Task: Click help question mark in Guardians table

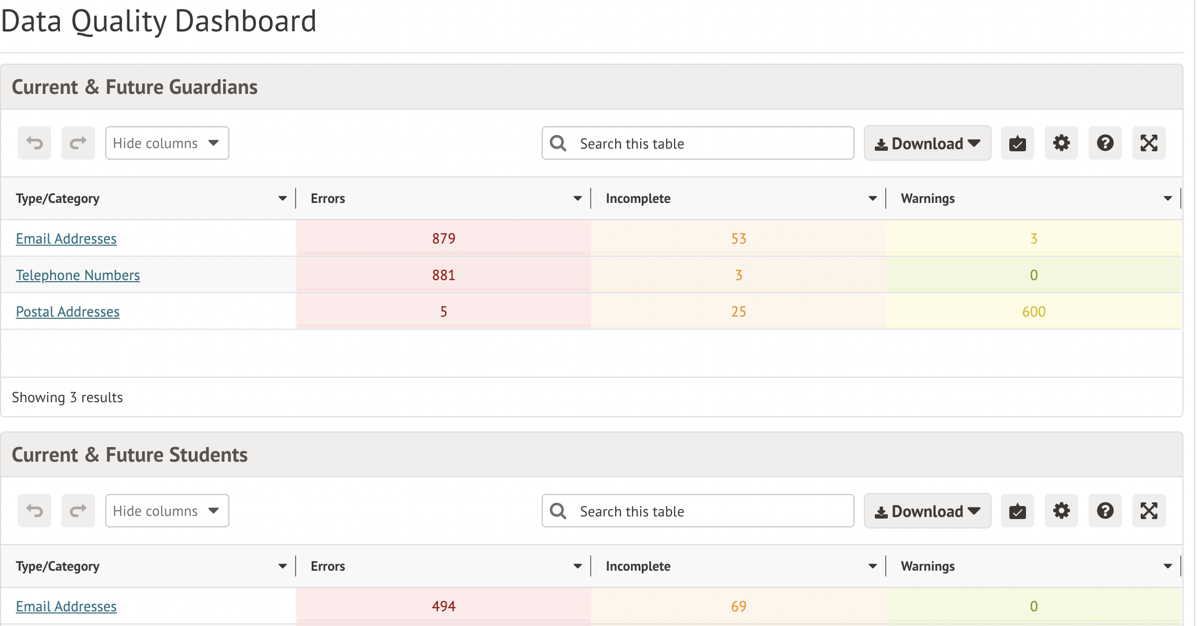Action: click(x=1105, y=143)
